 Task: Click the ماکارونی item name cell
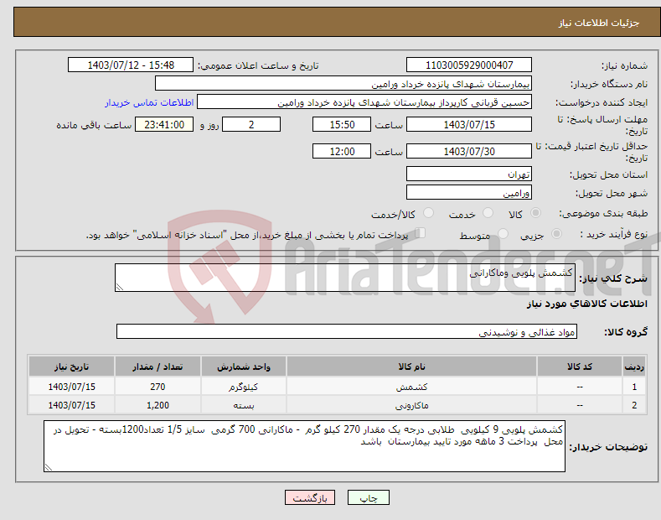point(411,405)
